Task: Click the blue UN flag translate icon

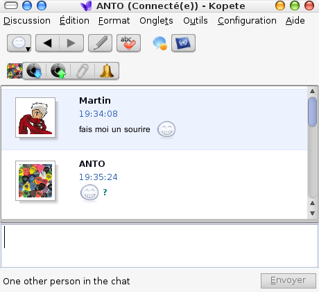Action: click(183, 43)
